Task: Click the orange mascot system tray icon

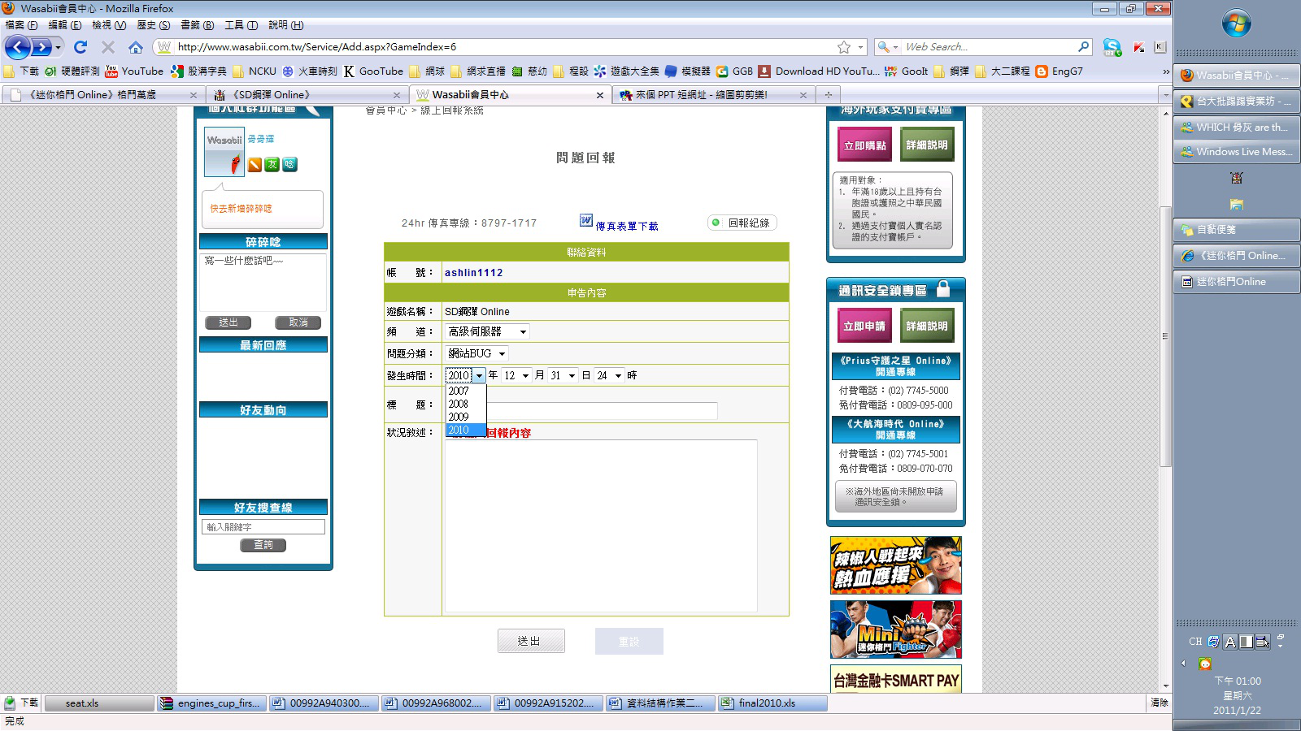Action: [1205, 664]
